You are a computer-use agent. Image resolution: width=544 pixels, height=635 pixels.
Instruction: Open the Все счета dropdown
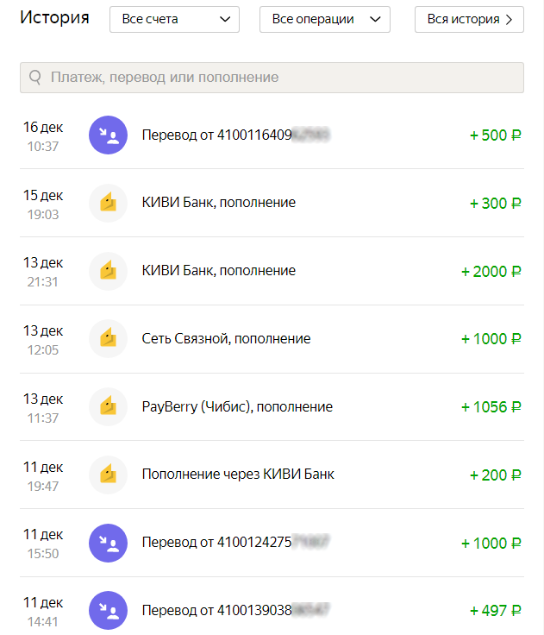[174, 19]
